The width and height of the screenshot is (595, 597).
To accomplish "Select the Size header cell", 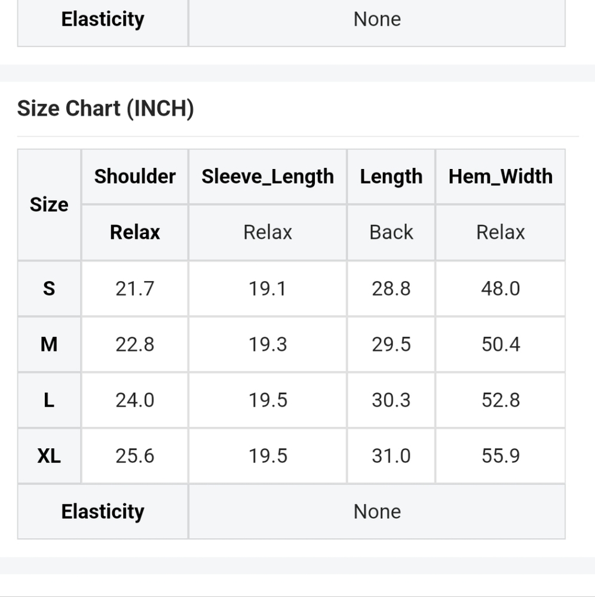I will [x=49, y=205].
